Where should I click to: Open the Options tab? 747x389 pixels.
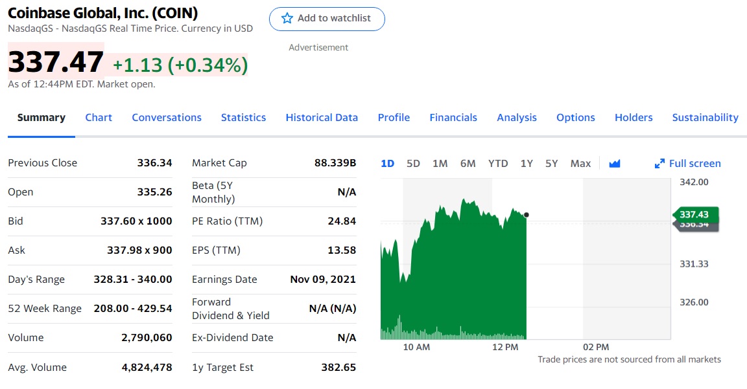[576, 117]
